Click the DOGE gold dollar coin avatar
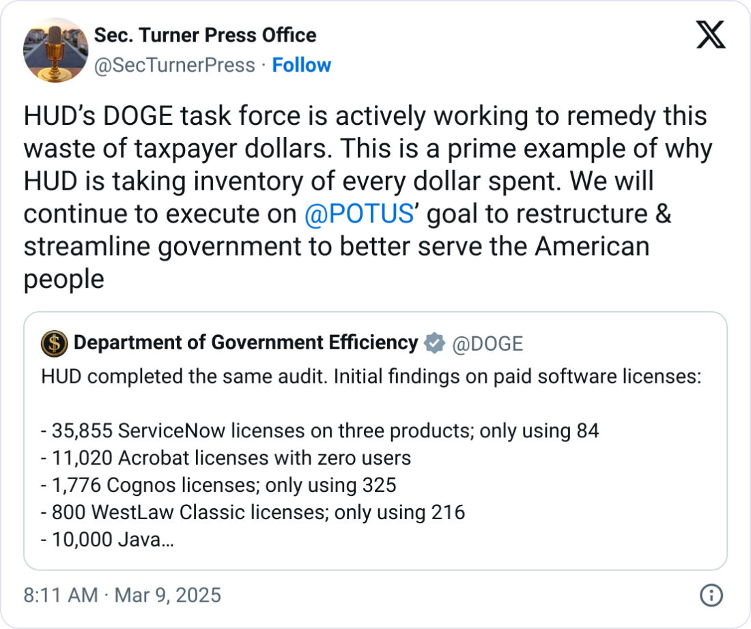This screenshot has height=629, width=751. [55, 344]
